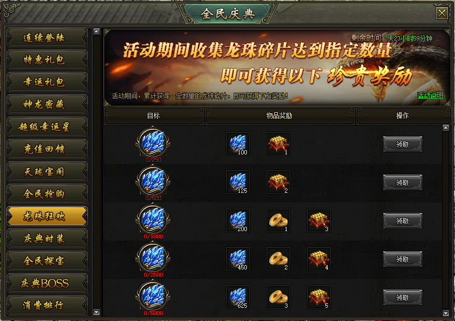This screenshot has height=321, width=455.
Task: Click 领取 for the 0/1000 target row
Action: (403, 221)
